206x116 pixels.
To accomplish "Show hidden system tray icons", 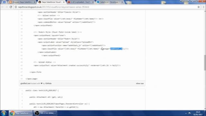I will pos(186,113).
